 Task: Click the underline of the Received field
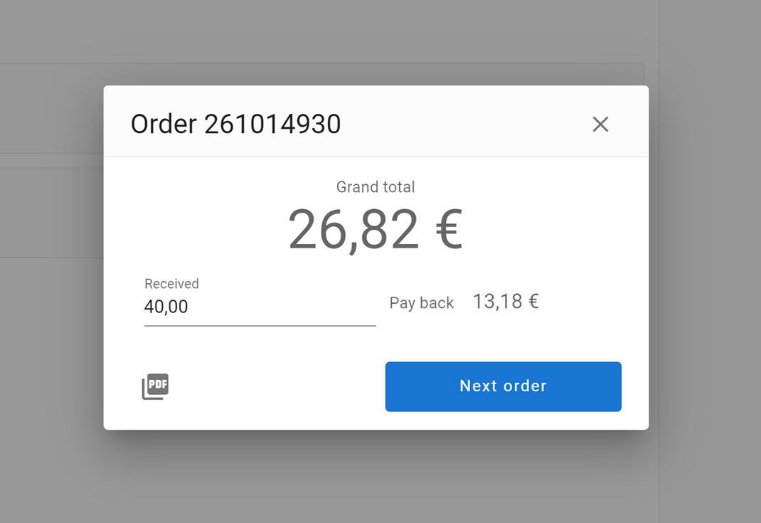tap(260, 326)
